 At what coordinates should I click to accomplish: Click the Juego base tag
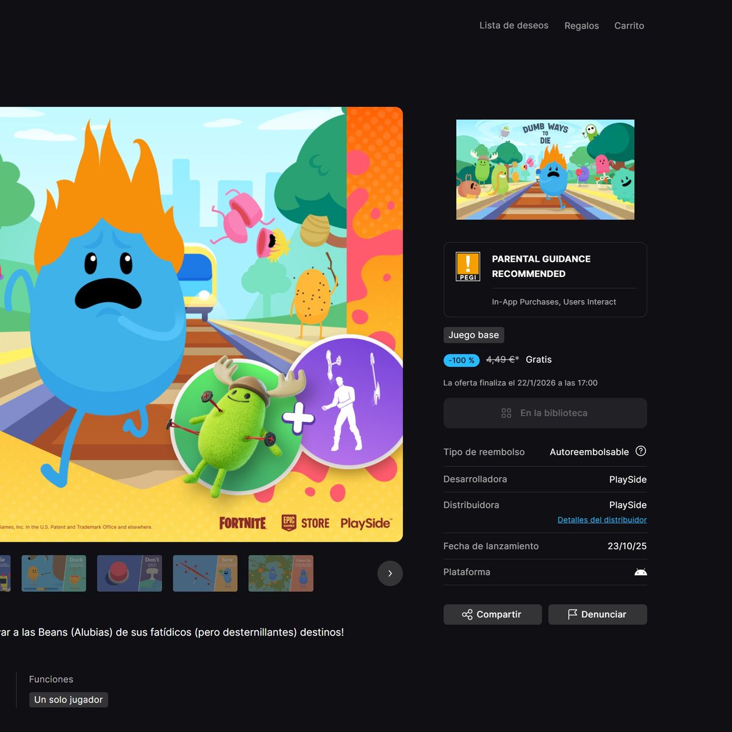[x=473, y=335]
